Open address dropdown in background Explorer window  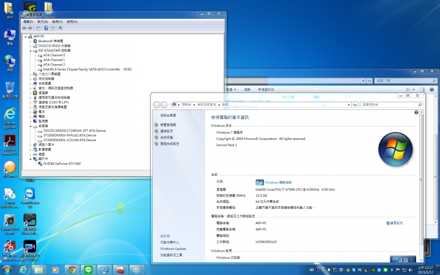click(364, 81)
